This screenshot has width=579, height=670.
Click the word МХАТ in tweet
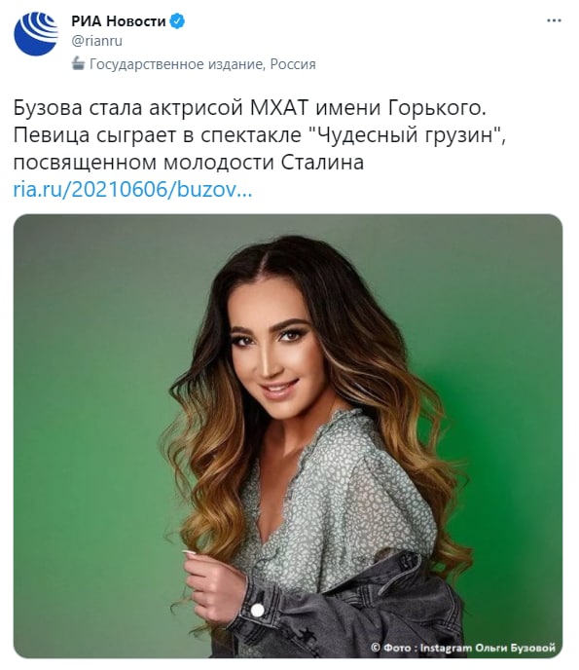pyautogui.click(x=279, y=108)
